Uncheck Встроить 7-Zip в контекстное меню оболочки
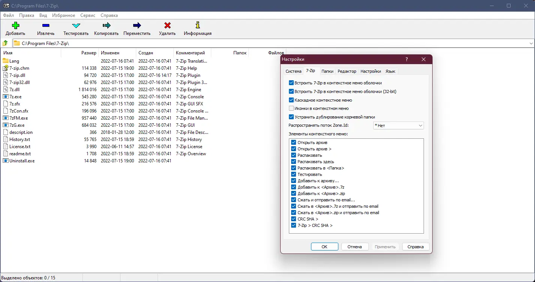Image resolution: width=535 pixels, height=282 pixels. click(292, 83)
